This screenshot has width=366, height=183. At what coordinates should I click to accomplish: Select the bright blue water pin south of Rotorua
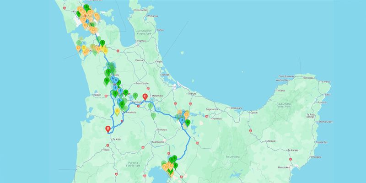182,121
